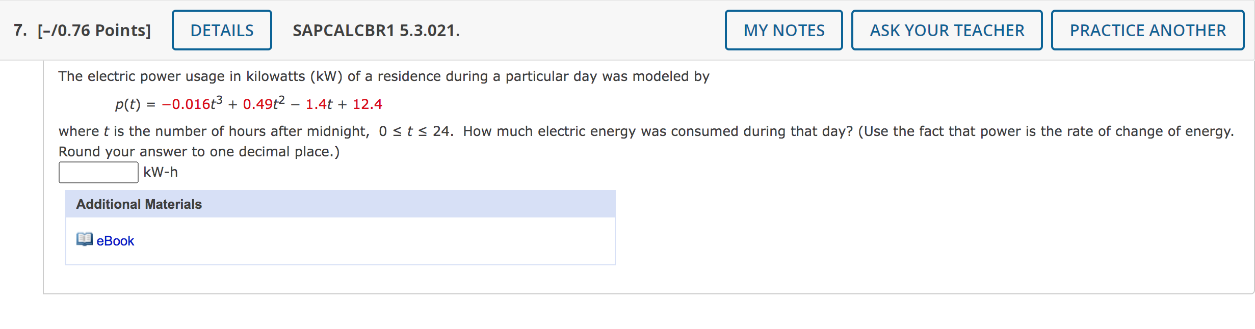Open the DETAILS panel for question 7
This screenshot has width=1255, height=329.
(221, 30)
